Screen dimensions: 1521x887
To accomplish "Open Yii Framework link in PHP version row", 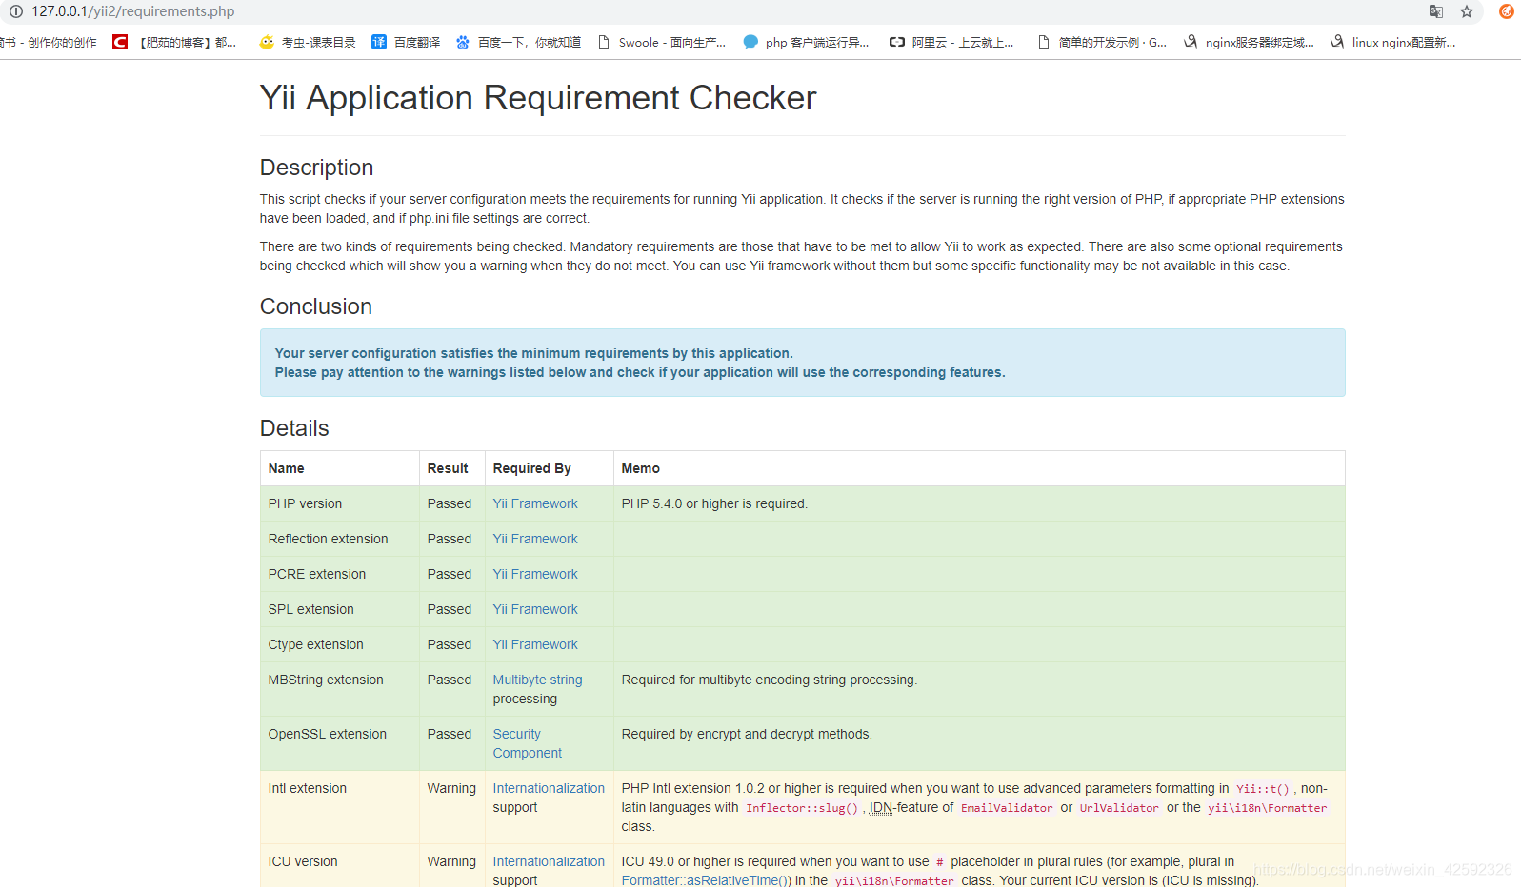I will pos(535,503).
